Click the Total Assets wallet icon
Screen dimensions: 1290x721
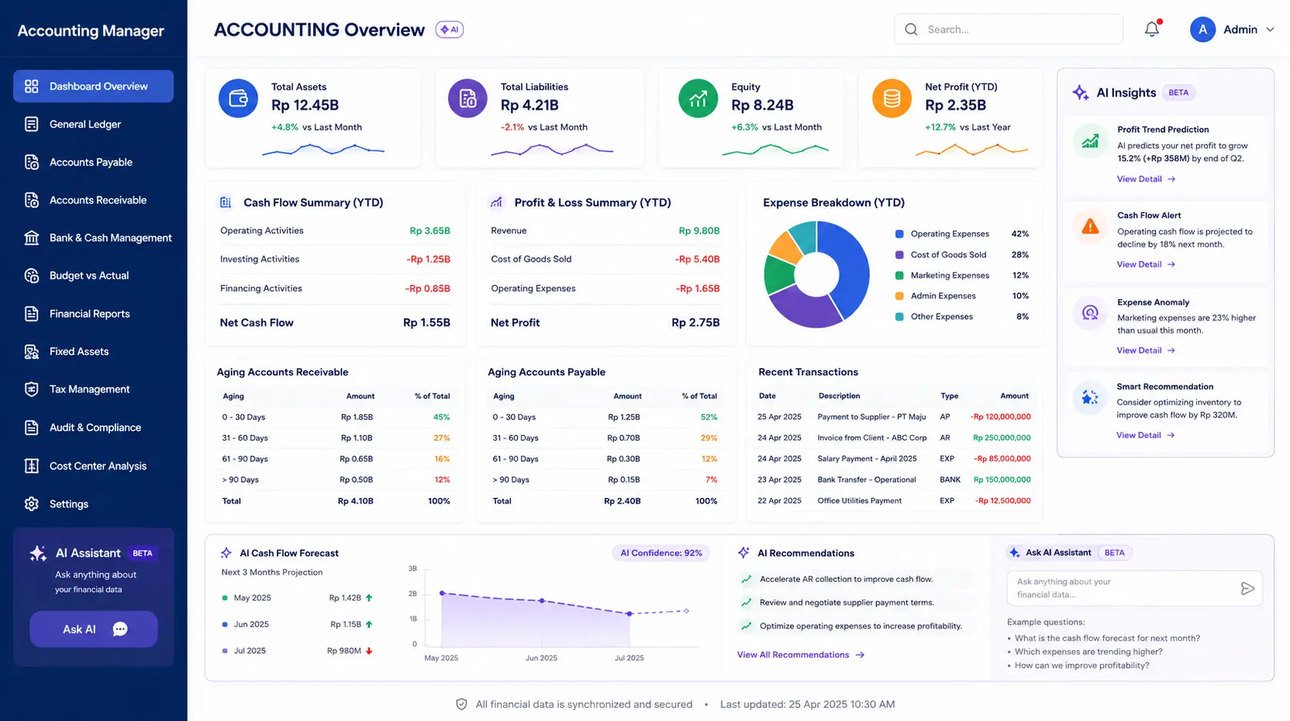point(238,98)
